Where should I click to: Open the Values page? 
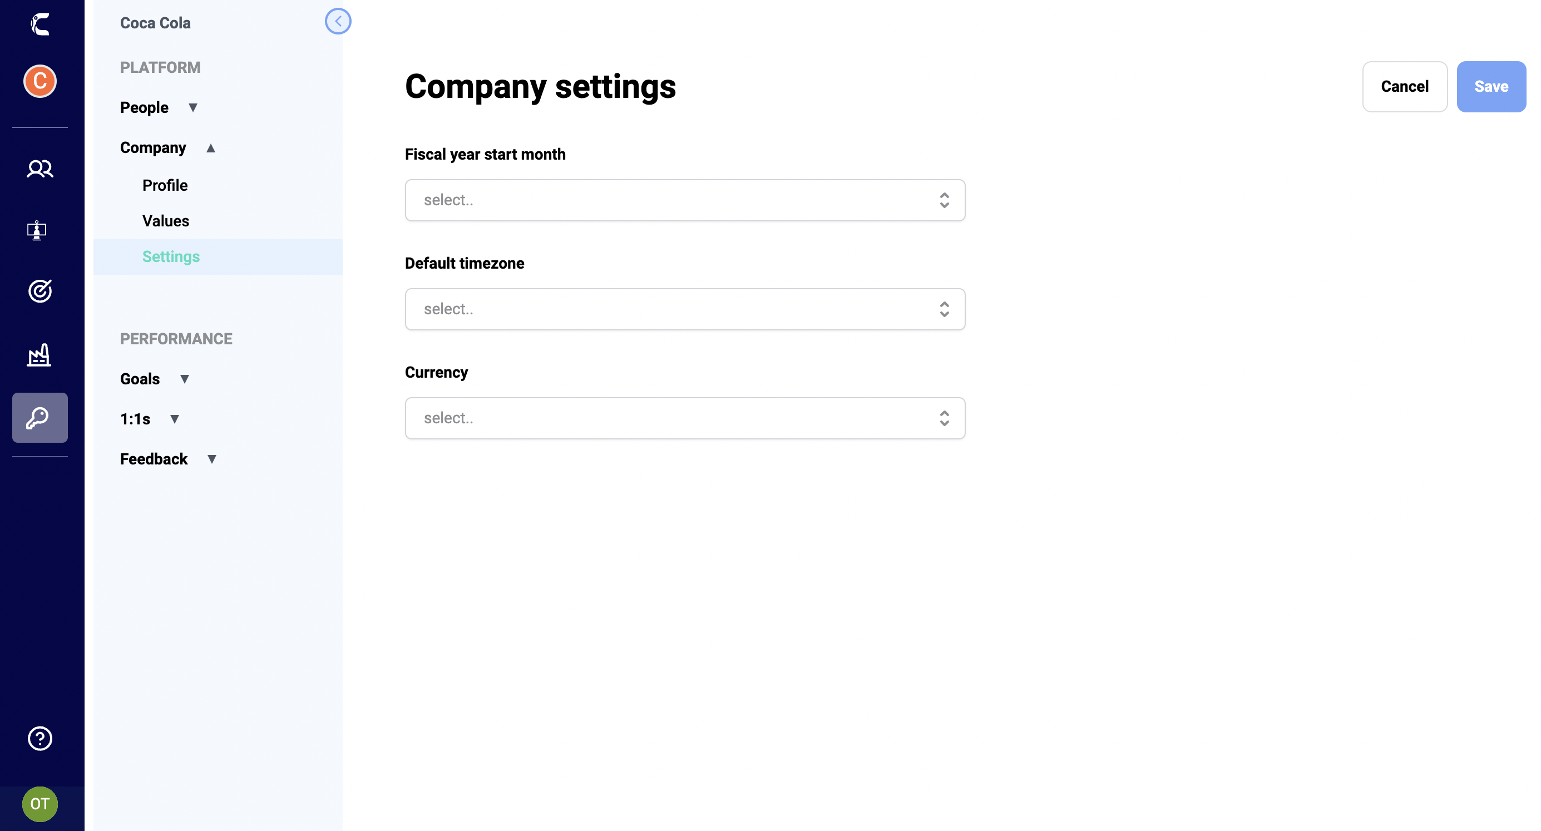[x=165, y=221]
